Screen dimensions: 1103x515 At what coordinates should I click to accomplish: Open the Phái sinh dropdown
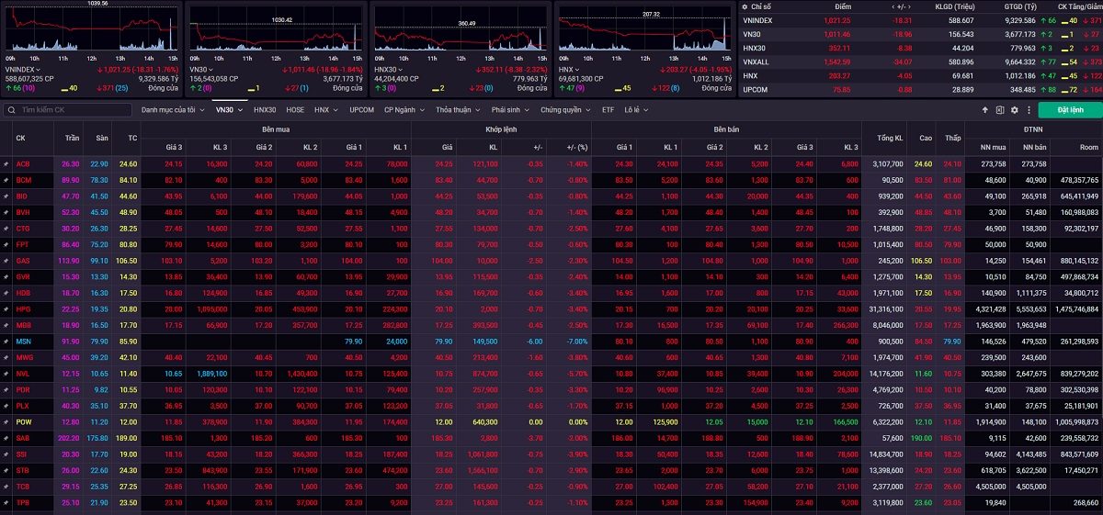point(510,109)
